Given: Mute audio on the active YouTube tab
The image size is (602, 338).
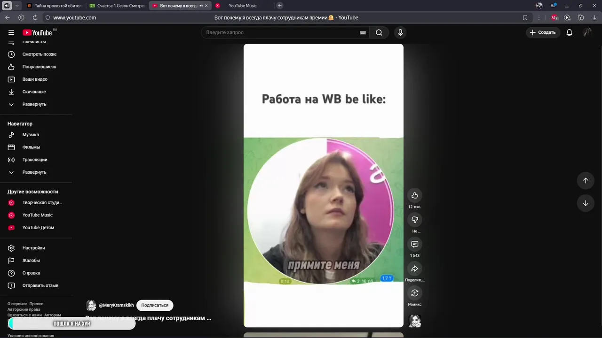Looking at the screenshot, I should coord(201,6).
